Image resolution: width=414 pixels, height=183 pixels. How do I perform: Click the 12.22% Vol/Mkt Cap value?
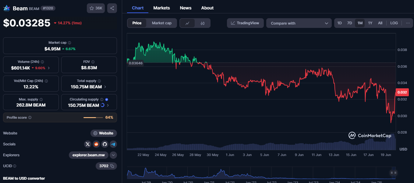[31, 87]
